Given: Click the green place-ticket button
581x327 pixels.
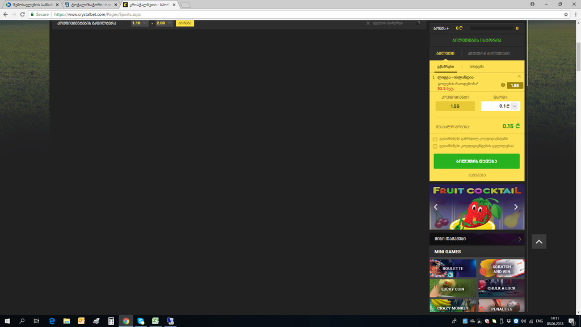Looking at the screenshot, I should 477,161.
